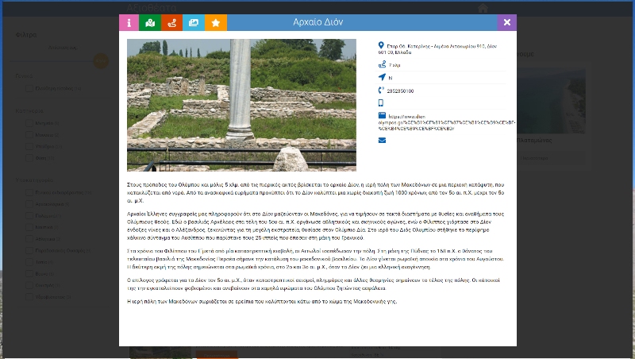The width and height of the screenshot is (635, 359).
Task: Toggle the Αρχαιολογικό subcategory checkbox
Action: [29, 204]
